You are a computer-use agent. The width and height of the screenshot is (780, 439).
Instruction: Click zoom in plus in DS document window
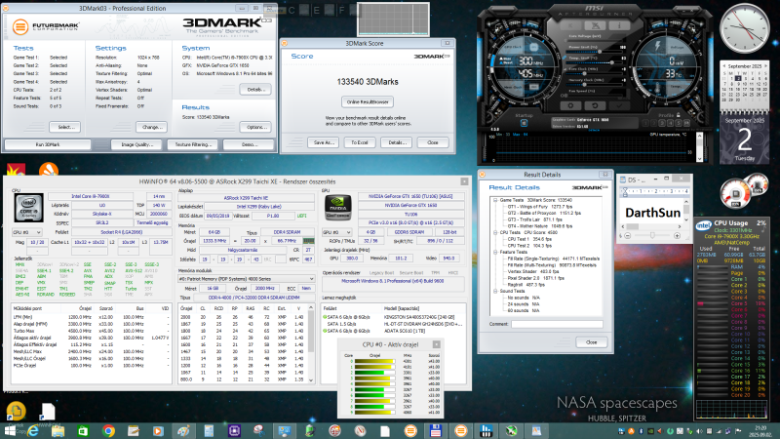[x=677, y=235]
